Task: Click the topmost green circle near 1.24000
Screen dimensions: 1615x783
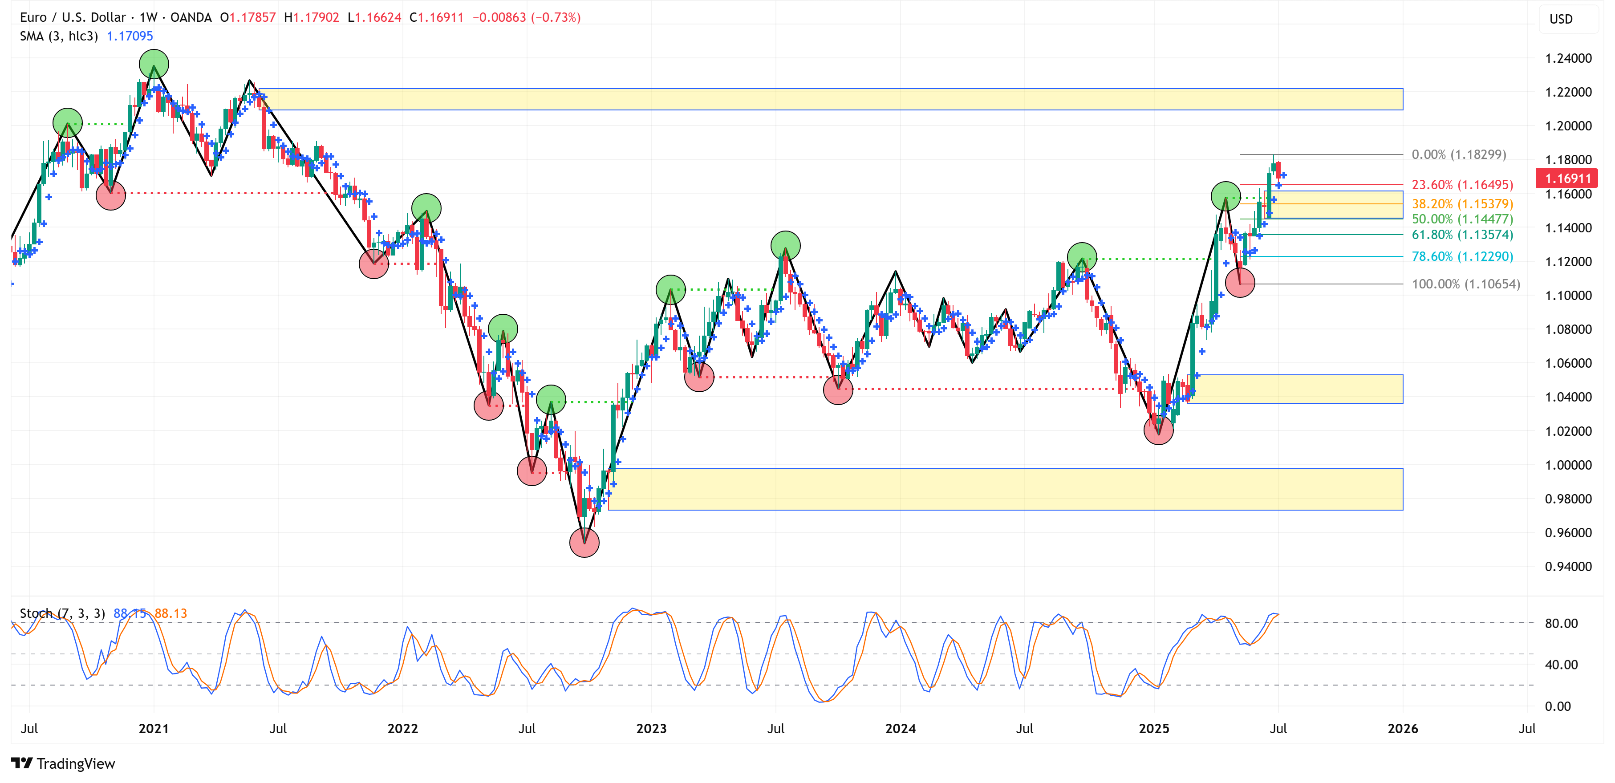Action: pyautogui.click(x=154, y=64)
